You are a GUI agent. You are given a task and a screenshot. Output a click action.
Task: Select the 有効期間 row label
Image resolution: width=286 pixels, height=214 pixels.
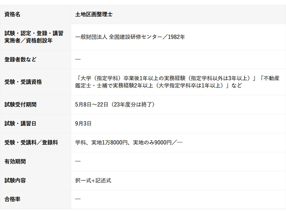(15, 161)
